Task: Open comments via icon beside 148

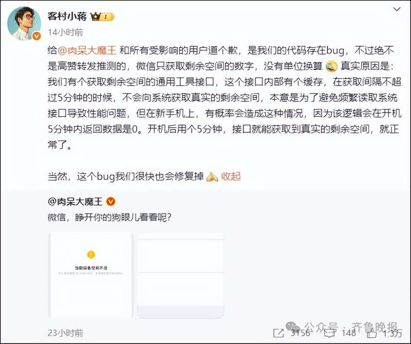Action: (x=329, y=333)
